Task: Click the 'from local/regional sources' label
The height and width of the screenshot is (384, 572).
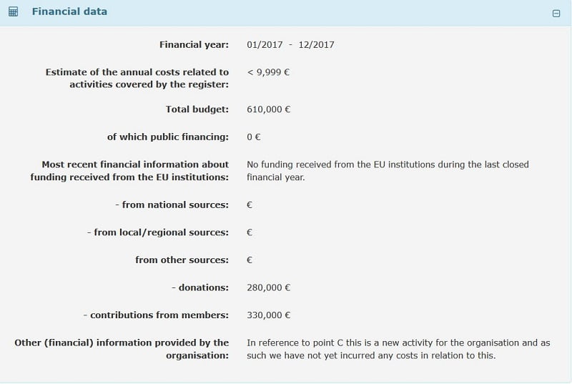Action: tap(158, 232)
